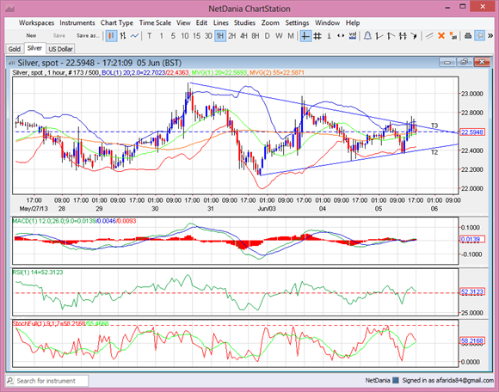The image size is (499, 392).
Task: Click the Save as.. button
Action: (88, 36)
